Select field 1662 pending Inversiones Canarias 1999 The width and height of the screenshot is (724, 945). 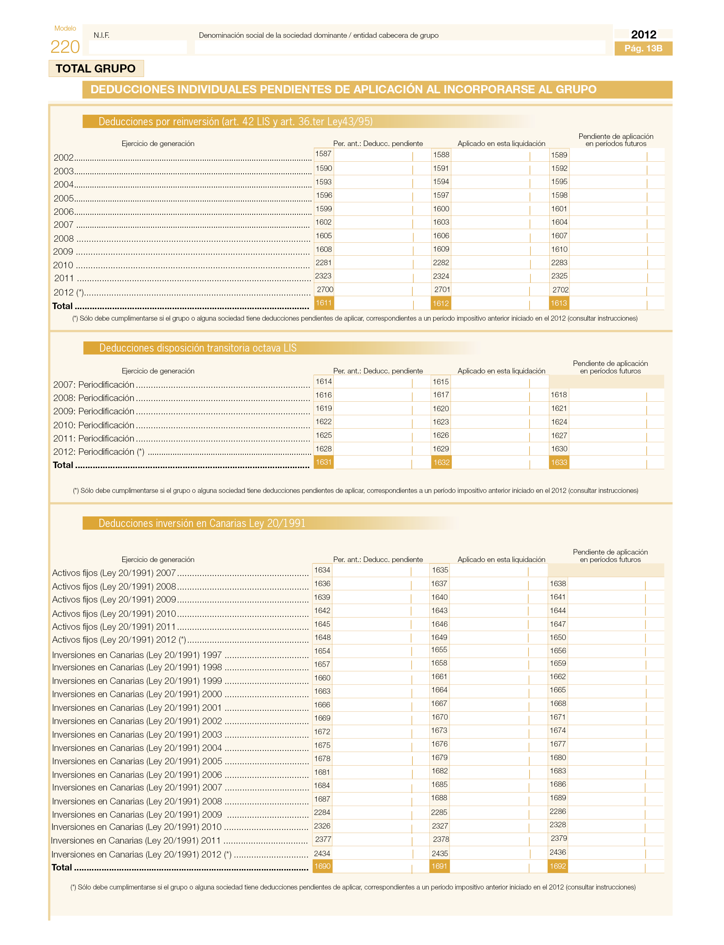point(616,678)
